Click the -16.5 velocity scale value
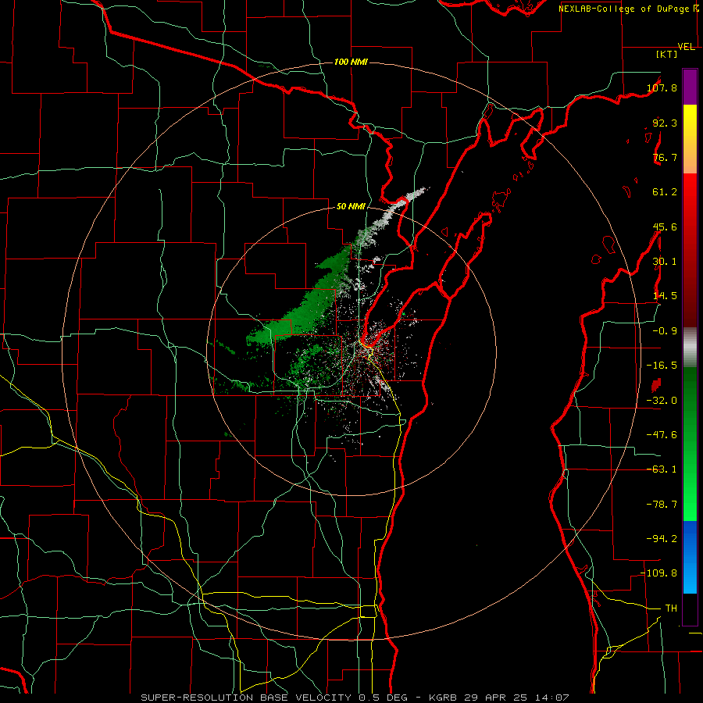703x703 pixels. tap(662, 366)
